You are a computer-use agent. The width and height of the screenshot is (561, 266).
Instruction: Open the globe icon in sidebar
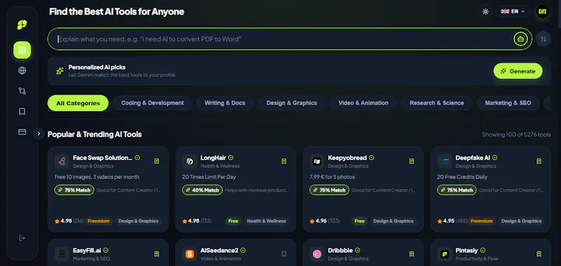pyautogui.click(x=22, y=70)
